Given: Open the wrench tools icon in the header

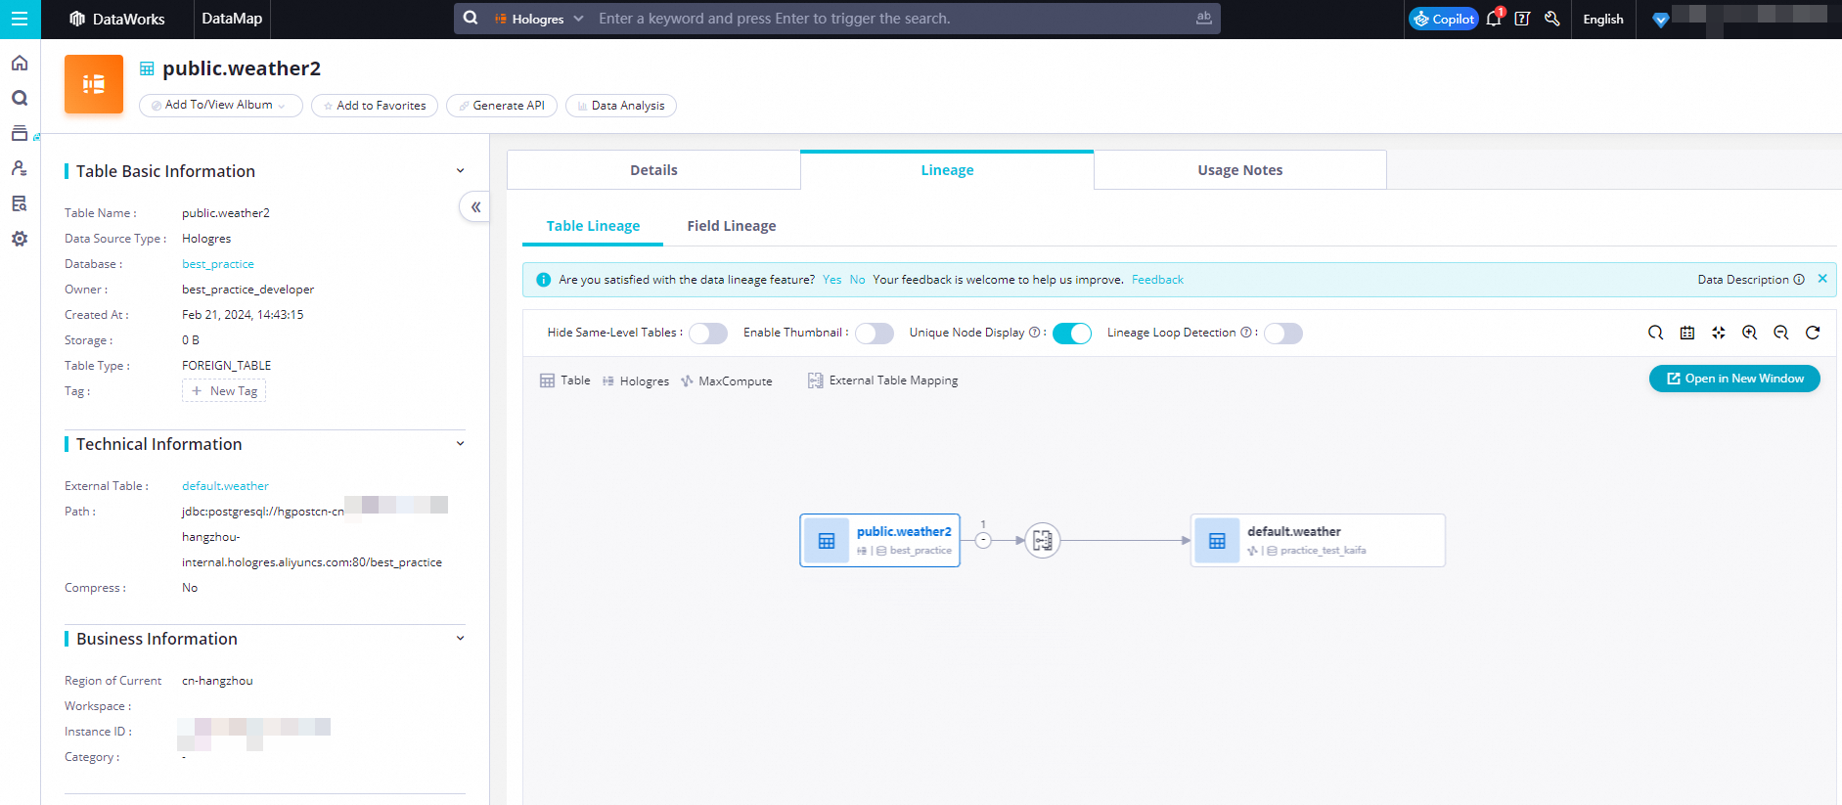Looking at the screenshot, I should click(1552, 19).
